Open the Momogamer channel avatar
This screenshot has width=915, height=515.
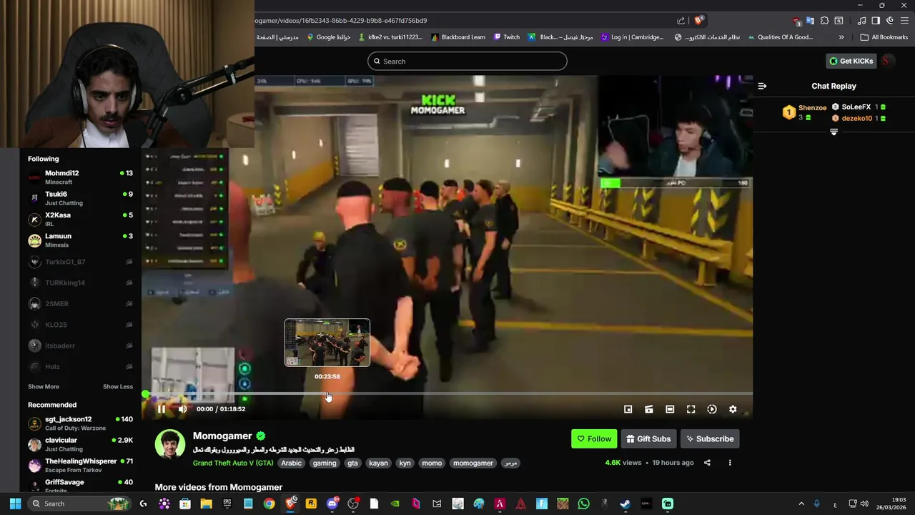tap(170, 444)
